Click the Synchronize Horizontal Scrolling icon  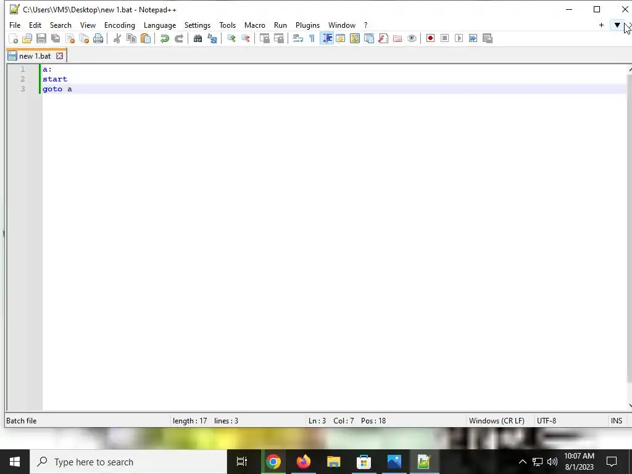click(x=278, y=38)
